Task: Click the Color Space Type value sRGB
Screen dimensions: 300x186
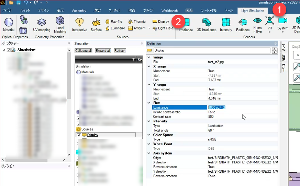Action: point(212,140)
